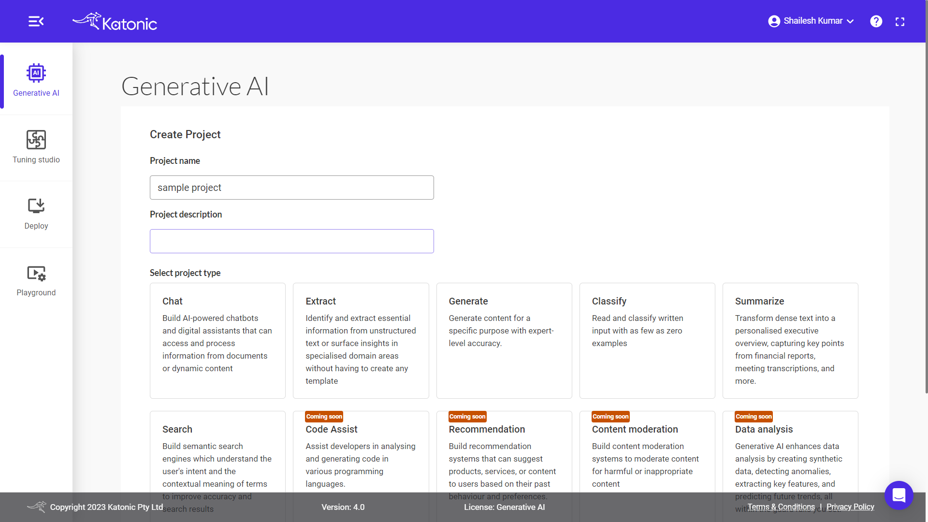Toggle fullscreen mode icon
928x522 pixels.
pyautogui.click(x=899, y=22)
